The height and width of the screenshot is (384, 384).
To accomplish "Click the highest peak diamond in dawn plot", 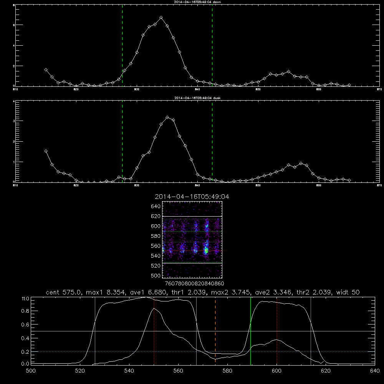I will pos(161,18).
